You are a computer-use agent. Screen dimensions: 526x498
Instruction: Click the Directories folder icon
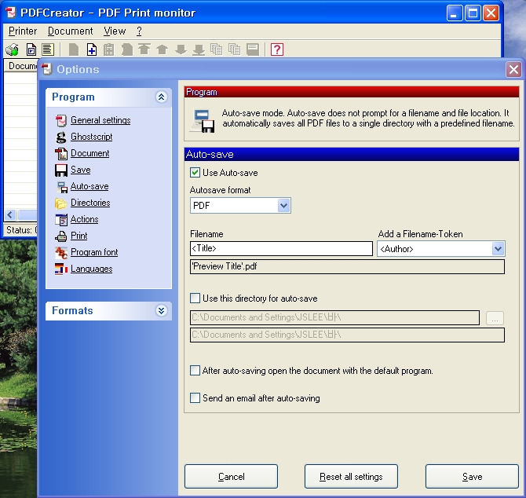61,203
